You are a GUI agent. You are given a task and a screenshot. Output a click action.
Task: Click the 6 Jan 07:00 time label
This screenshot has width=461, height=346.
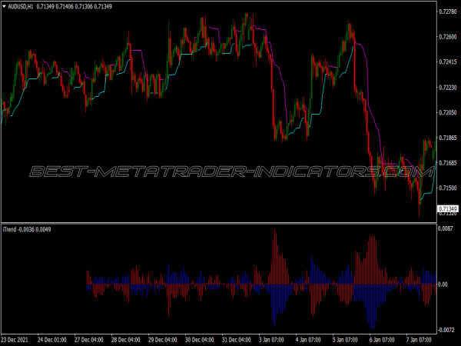382,340
